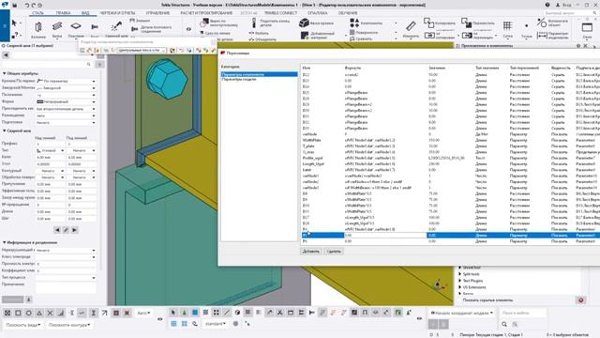600x338 pixels.
Task: Click the undo arrow in title bar
Action: click(27, 5)
